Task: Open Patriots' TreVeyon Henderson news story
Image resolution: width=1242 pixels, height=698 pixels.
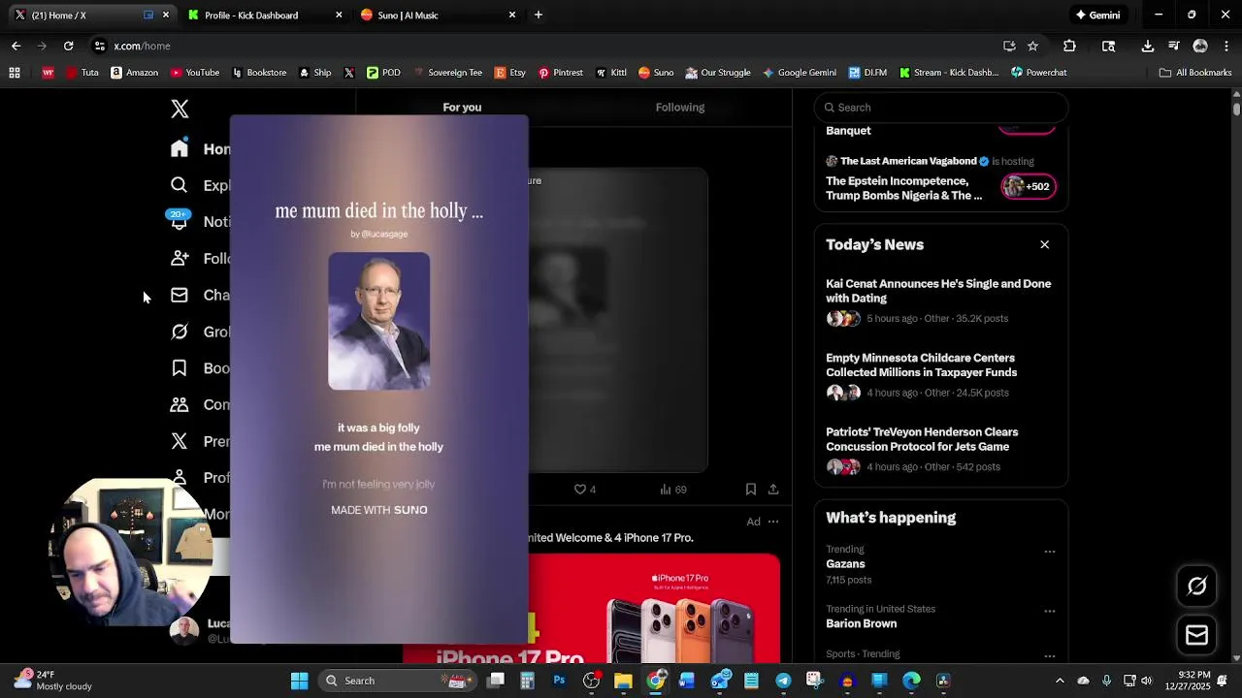Action: pyautogui.click(x=940, y=449)
